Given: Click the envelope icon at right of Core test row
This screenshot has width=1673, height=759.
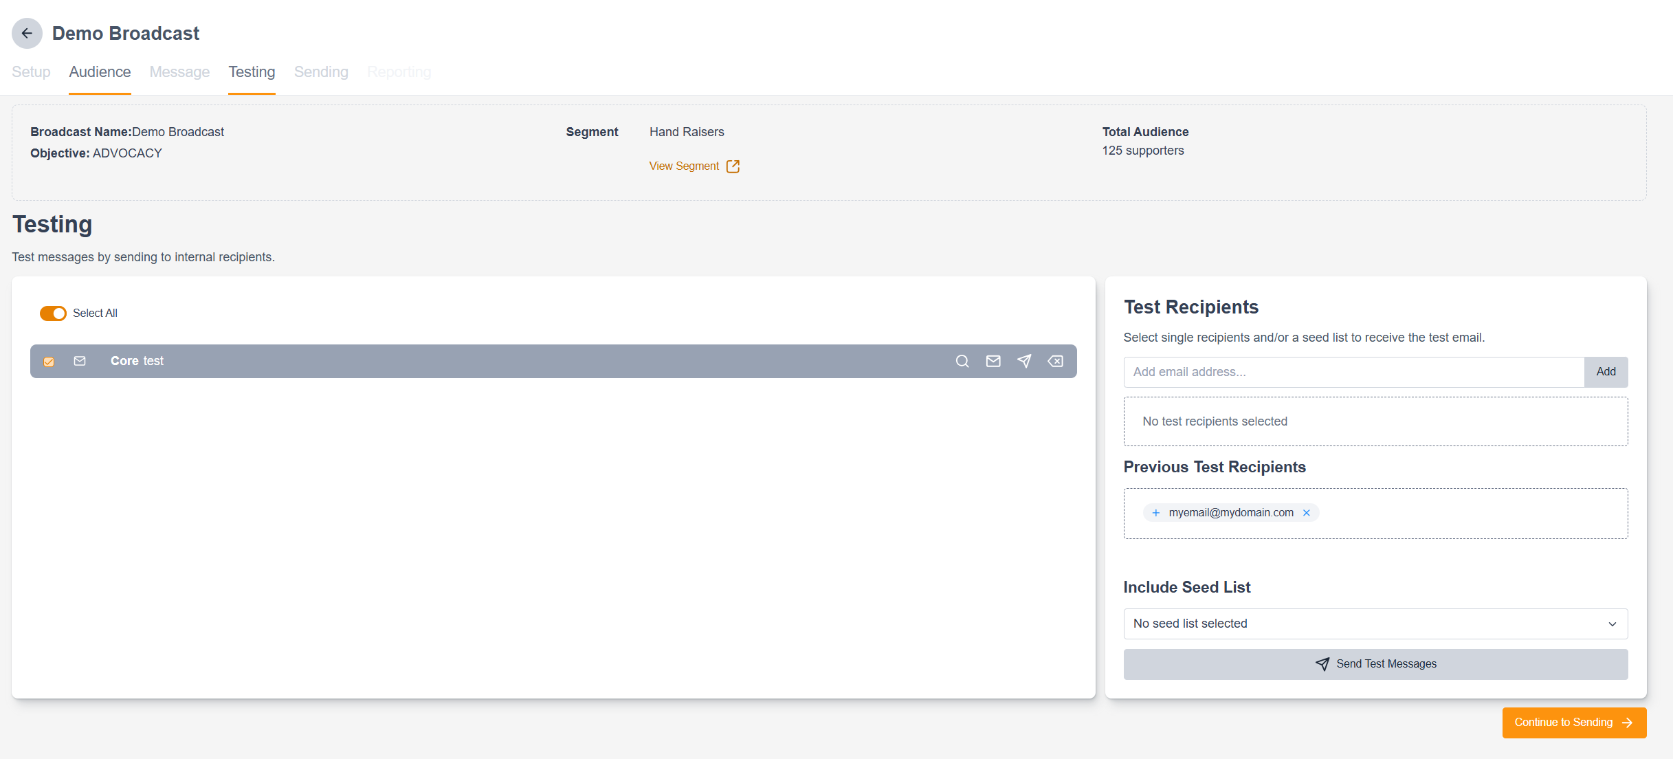Looking at the screenshot, I should point(993,361).
